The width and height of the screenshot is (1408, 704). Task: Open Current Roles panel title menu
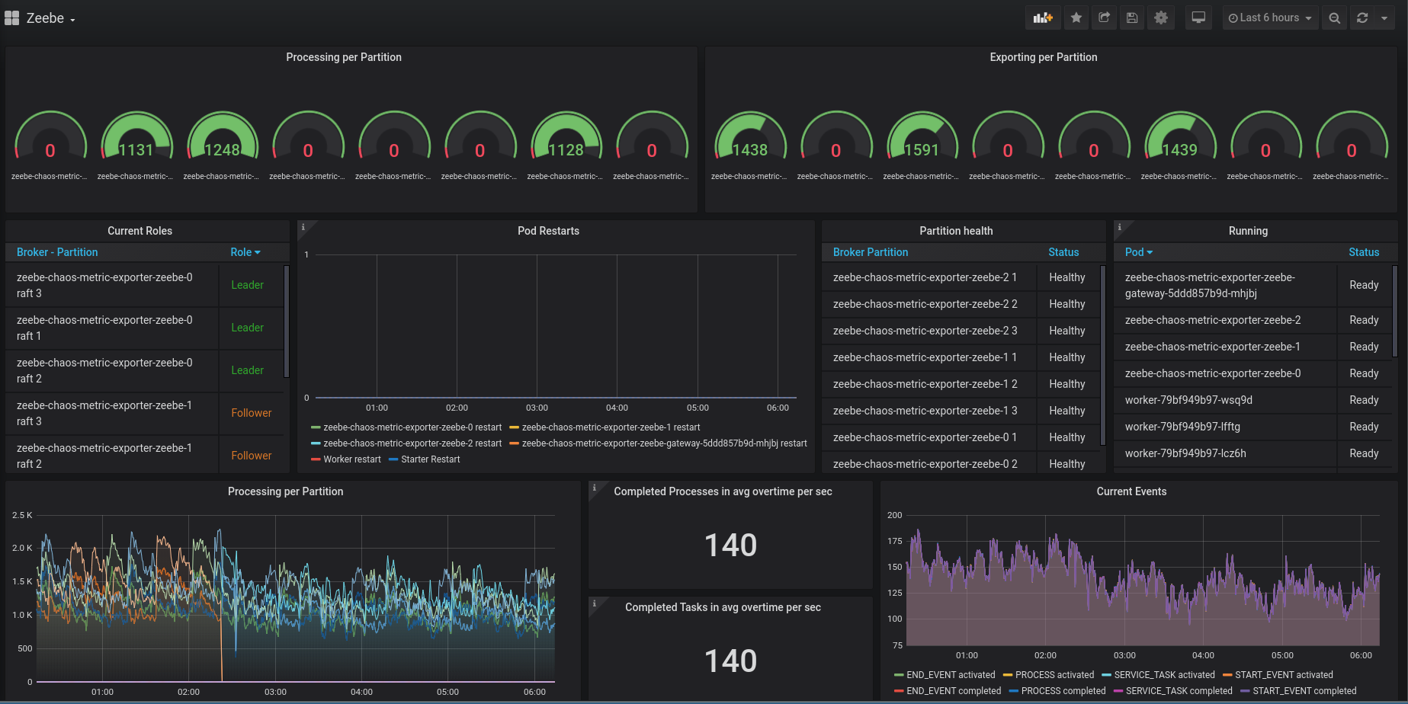140,231
